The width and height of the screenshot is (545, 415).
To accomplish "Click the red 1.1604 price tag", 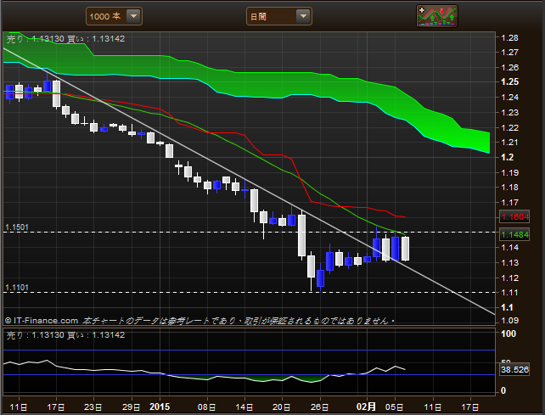I will [x=514, y=217].
